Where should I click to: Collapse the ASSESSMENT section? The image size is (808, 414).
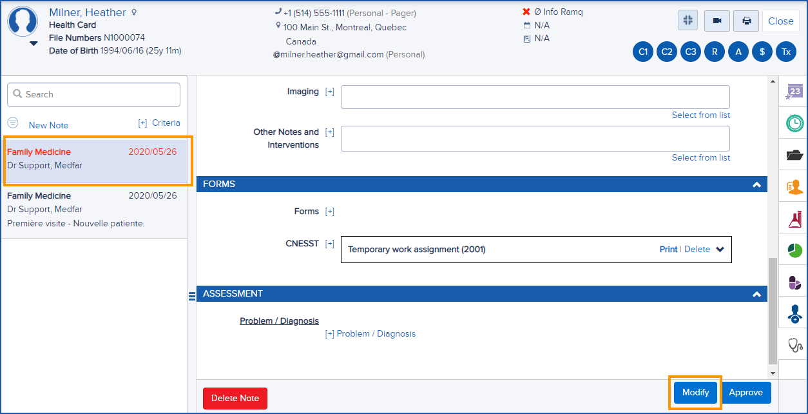[x=756, y=293]
